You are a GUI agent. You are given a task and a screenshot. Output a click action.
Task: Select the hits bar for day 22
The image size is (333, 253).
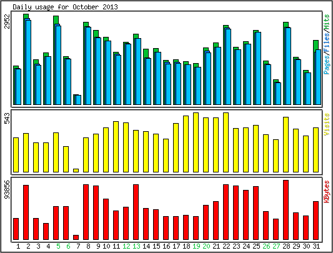(x=227, y=65)
